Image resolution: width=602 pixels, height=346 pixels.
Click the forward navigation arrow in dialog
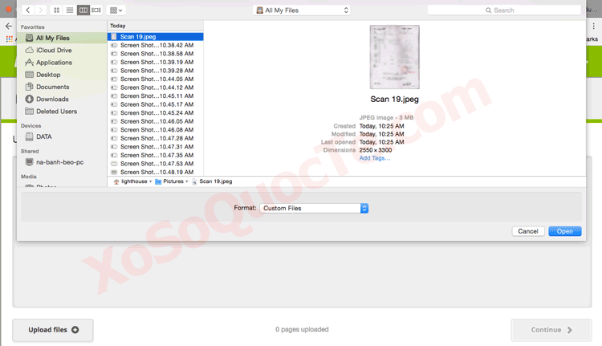(40, 10)
